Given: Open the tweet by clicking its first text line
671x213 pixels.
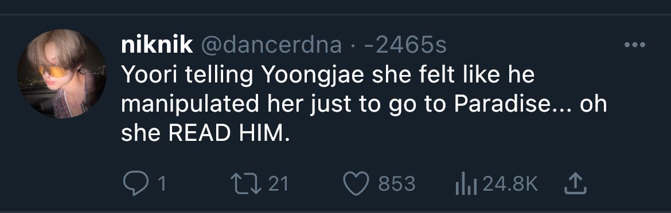Looking at the screenshot, I should pos(328,76).
